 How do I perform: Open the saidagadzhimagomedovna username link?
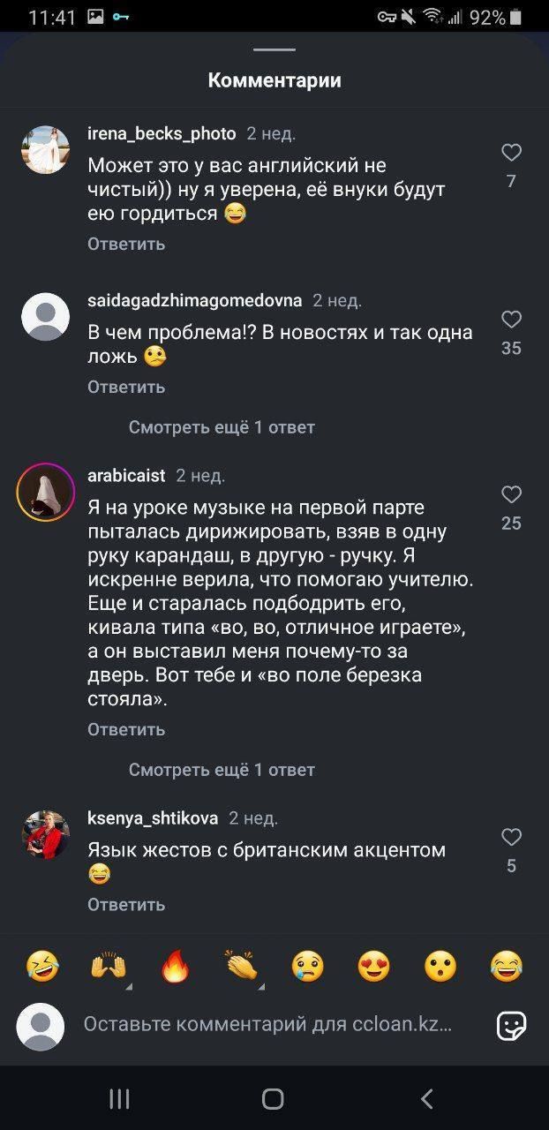point(195,300)
